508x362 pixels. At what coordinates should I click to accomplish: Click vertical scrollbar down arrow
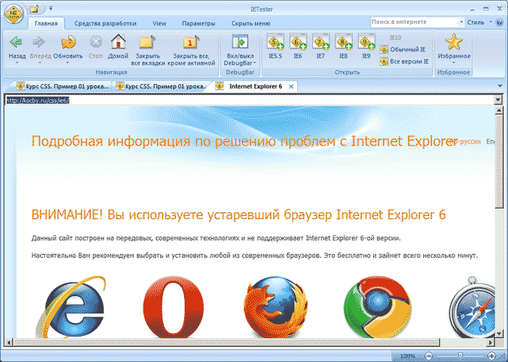coord(499,333)
